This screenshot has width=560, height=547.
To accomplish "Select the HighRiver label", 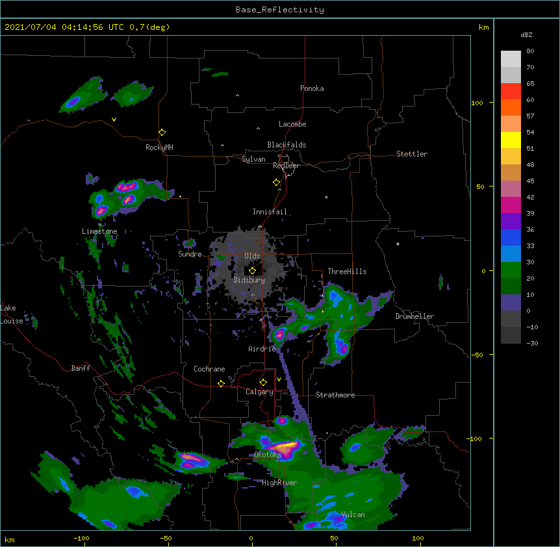I will pos(279,483).
